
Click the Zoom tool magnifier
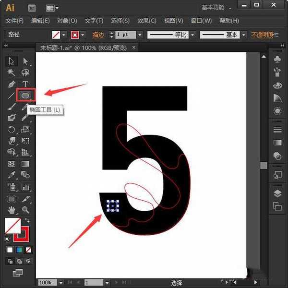25,210
